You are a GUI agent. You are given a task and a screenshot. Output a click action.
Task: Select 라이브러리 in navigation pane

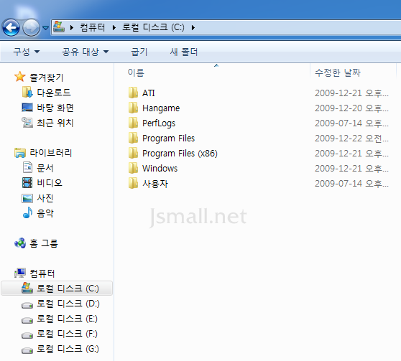pos(50,153)
